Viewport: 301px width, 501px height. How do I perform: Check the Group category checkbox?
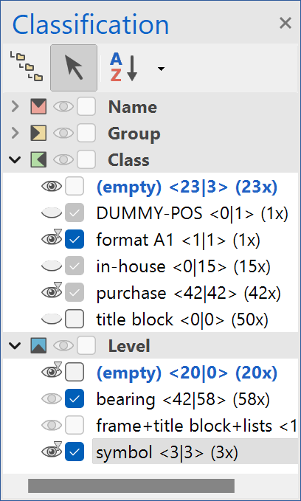pos(86,133)
